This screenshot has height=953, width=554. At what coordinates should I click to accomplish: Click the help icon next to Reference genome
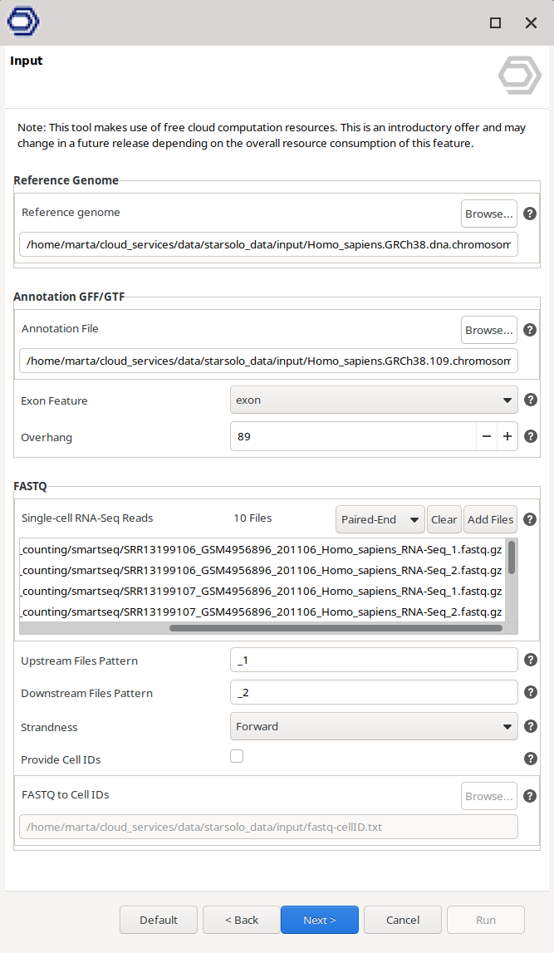(x=530, y=214)
